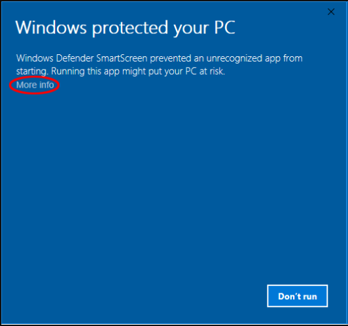Click the Windows protected your PC heading
Screen dimensions: 348x326
(125, 27)
